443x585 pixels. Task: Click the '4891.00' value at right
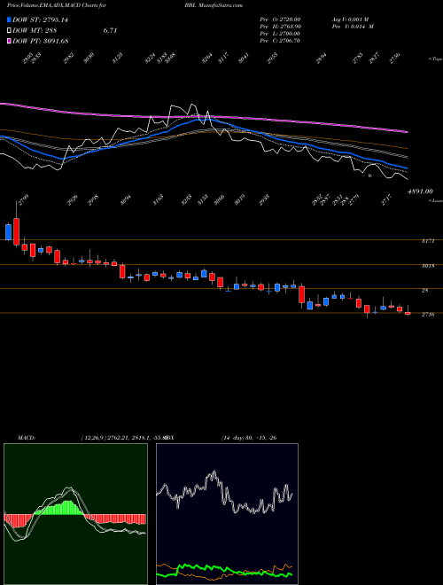click(x=420, y=191)
